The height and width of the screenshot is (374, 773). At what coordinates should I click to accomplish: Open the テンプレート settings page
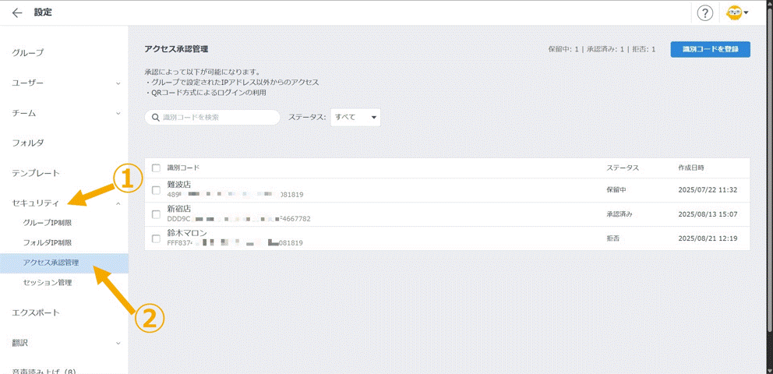pyautogui.click(x=36, y=174)
